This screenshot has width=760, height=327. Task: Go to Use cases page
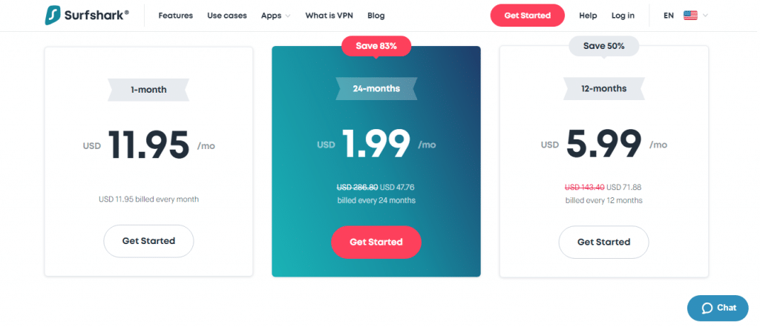(227, 16)
